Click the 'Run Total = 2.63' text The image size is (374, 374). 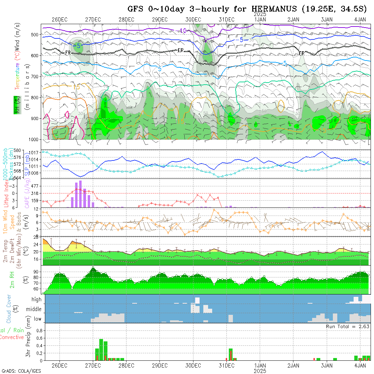point(347,326)
